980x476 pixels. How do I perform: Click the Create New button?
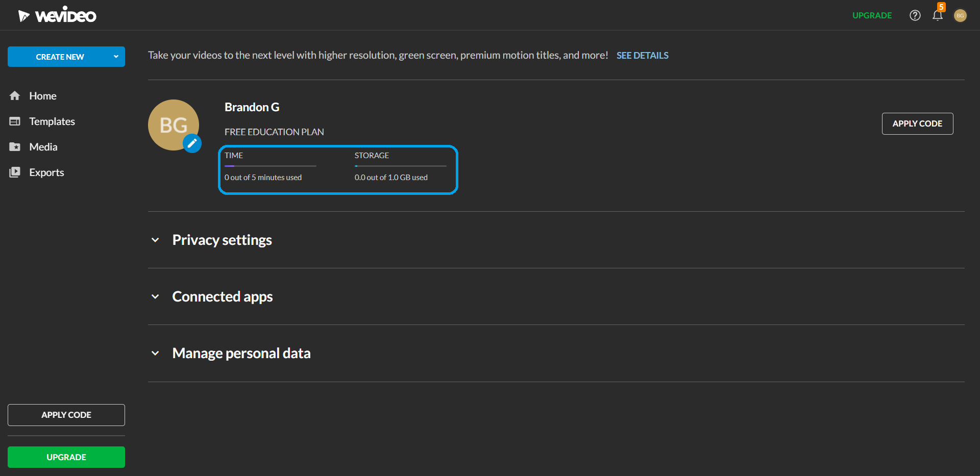60,57
